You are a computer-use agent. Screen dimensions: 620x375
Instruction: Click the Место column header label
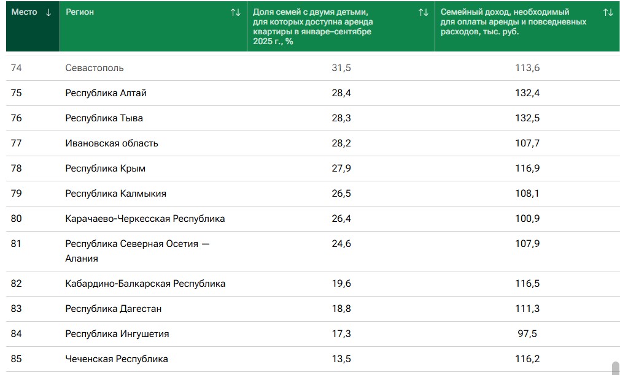click(x=25, y=12)
